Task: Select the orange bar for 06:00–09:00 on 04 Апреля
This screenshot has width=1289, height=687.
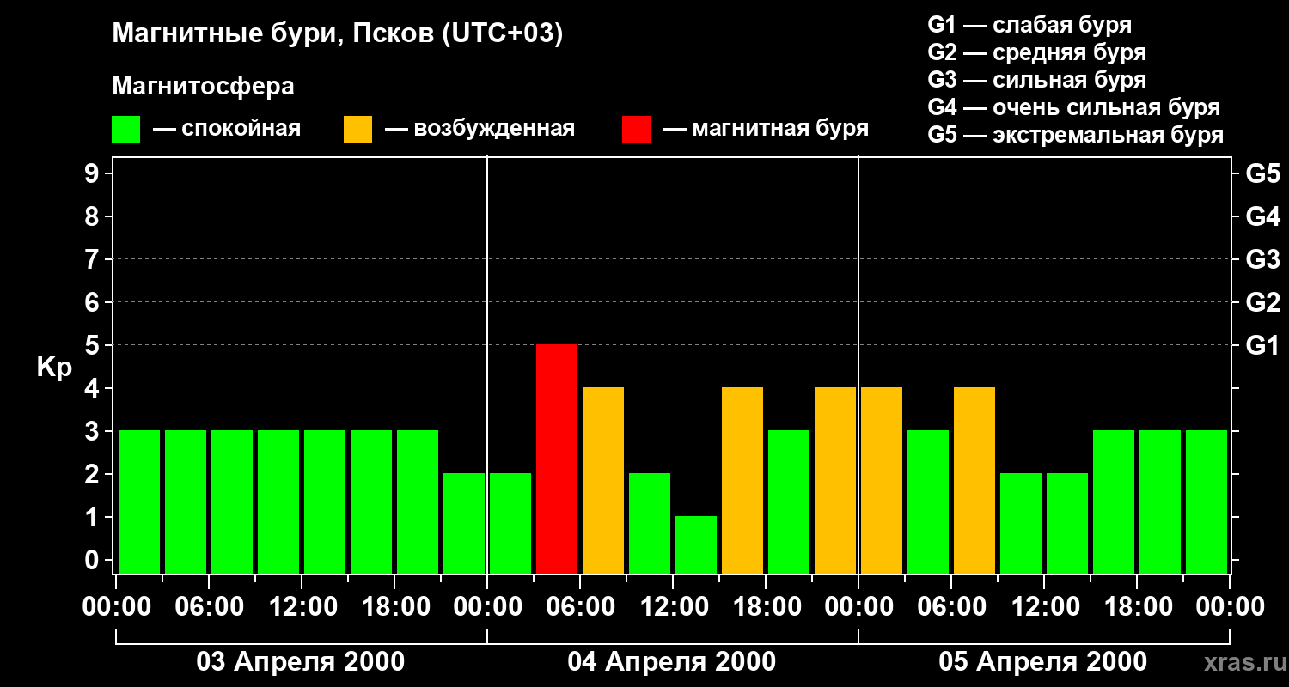Action: [603, 480]
